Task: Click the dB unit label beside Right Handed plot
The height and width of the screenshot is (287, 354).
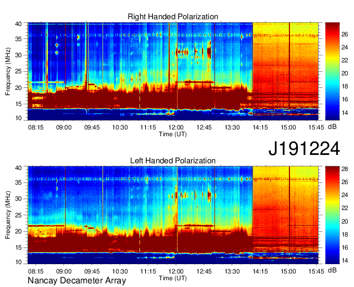Action: click(332, 127)
